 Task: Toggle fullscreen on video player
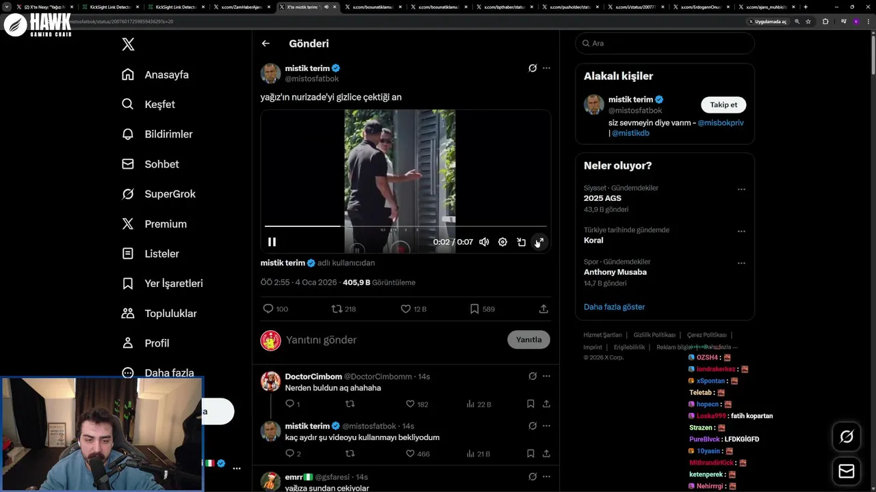point(539,242)
